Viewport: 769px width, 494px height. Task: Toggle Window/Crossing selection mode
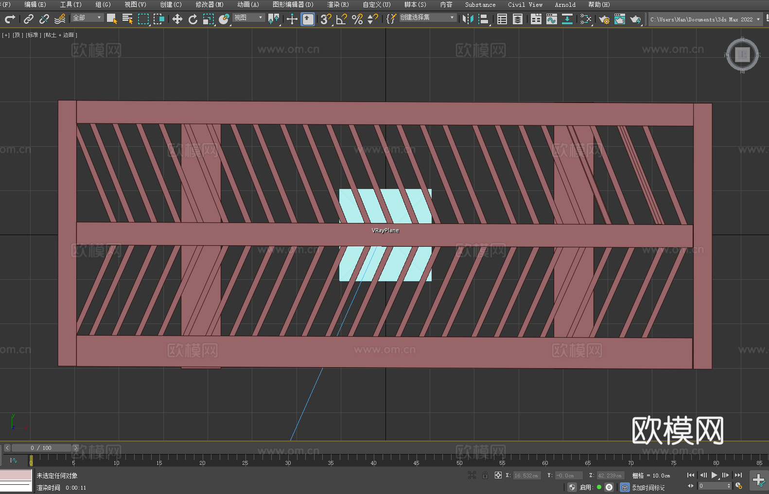click(159, 19)
